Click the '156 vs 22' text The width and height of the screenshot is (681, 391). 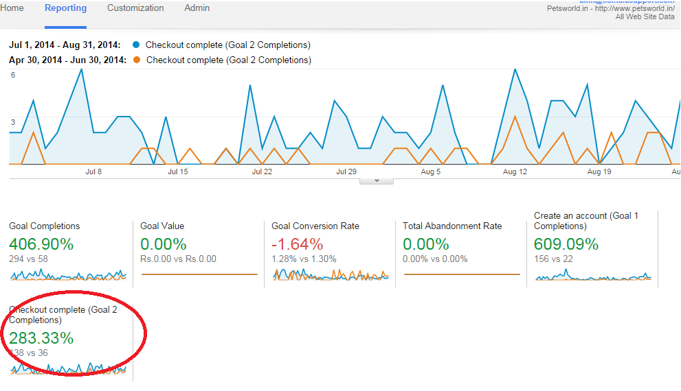click(553, 259)
